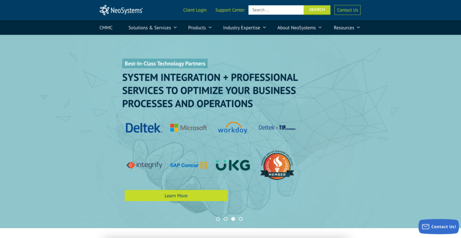Go to the second carousel slide dot
This screenshot has height=238, width=461.
pos(226,219)
